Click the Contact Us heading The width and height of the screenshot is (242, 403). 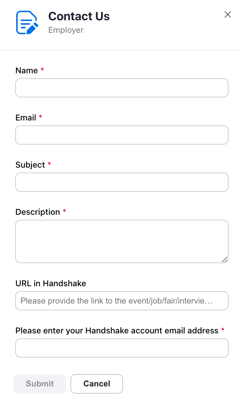pos(79,16)
